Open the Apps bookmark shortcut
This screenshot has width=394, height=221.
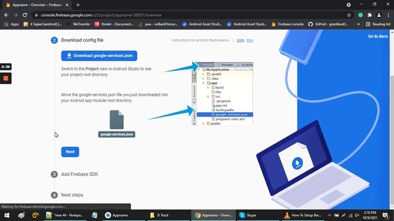pos(12,24)
